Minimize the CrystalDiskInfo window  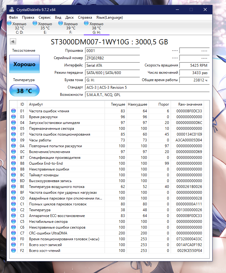177,9
